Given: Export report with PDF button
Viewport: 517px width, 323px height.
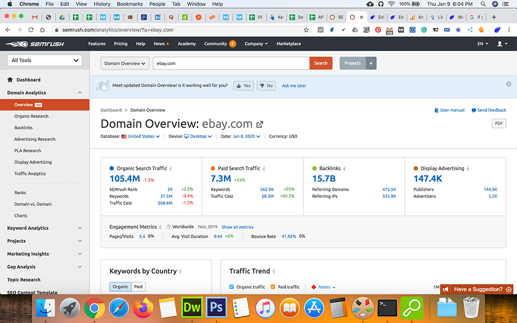Looking at the screenshot, I should pyautogui.click(x=499, y=123).
